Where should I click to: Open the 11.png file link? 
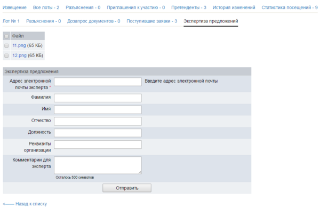click(19, 45)
